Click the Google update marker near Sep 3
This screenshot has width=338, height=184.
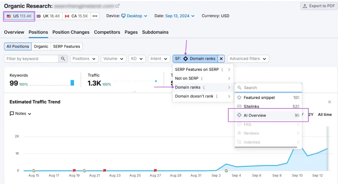coord(226,171)
